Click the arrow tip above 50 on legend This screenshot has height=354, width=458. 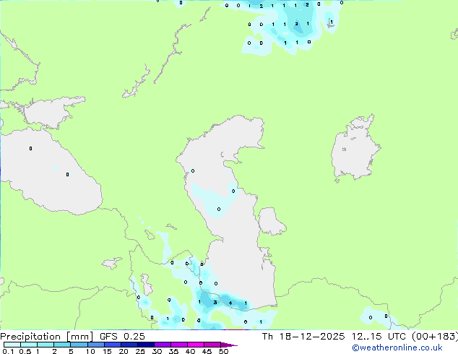(x=229, y=345)
